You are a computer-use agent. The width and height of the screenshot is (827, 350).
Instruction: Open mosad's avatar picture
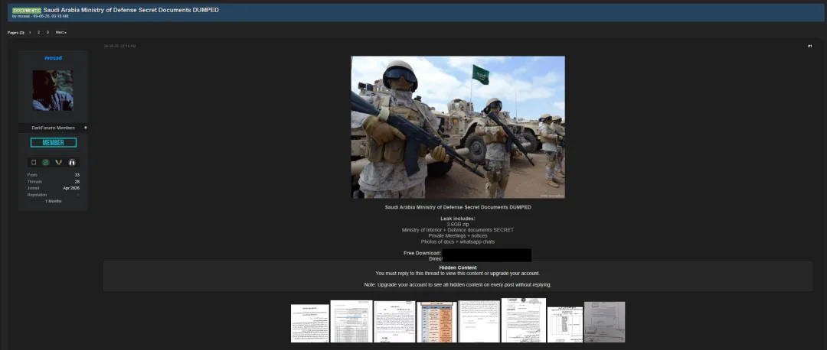[53, 90]
